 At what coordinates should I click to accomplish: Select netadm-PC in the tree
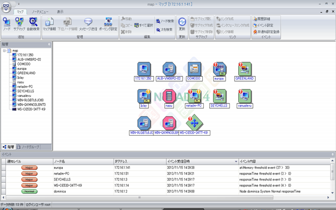[x=25, y=86]
